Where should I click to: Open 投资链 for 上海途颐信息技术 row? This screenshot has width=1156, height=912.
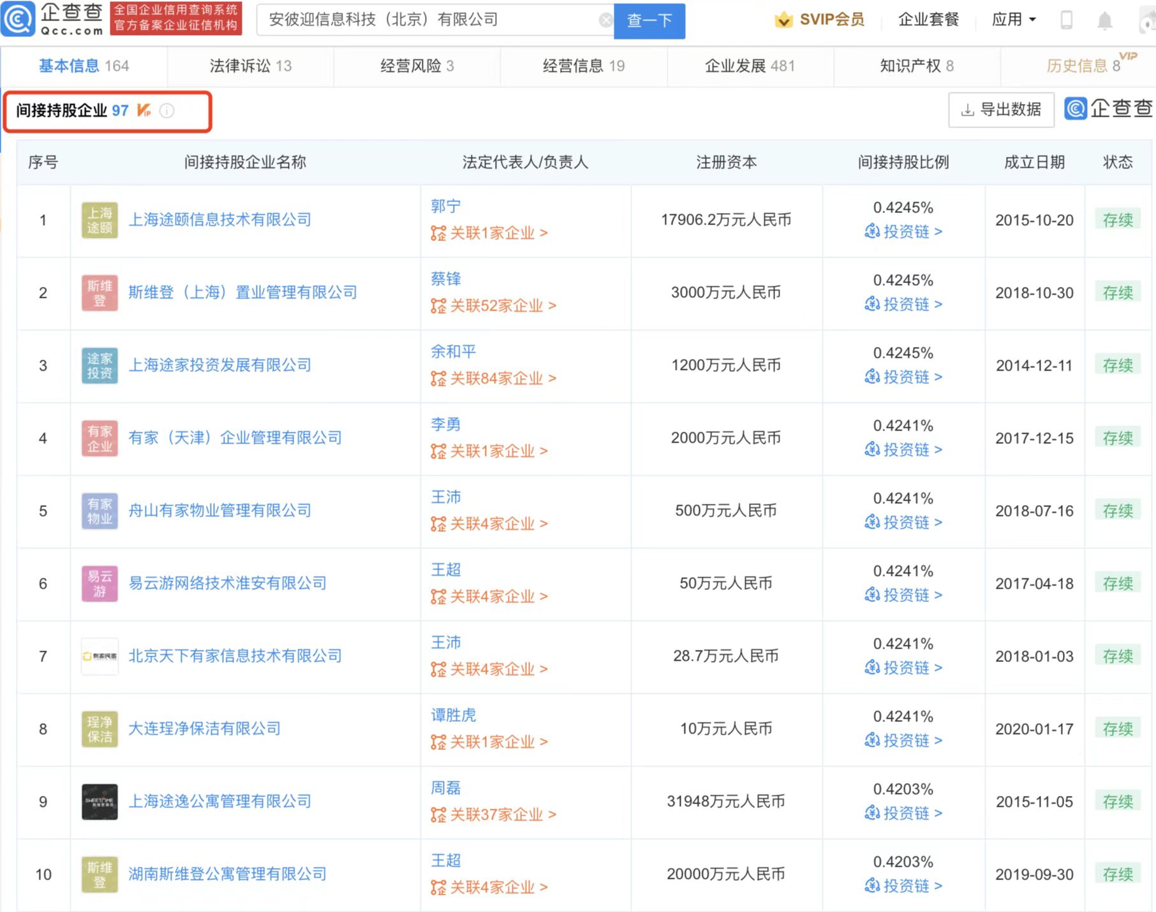(x=903, y=232)
